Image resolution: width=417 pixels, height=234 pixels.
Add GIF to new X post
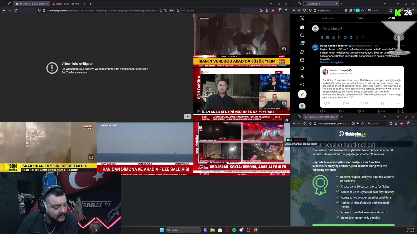(x=328, y=38)
